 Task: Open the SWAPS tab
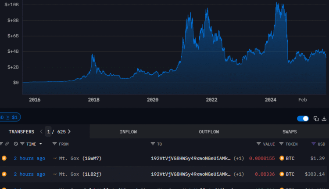tap(290, 131)
